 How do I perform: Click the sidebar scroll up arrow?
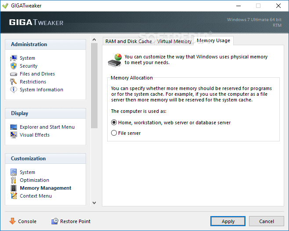click(94, 40)
